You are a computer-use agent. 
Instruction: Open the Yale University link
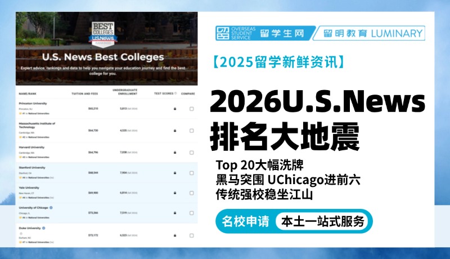[29, 187]
